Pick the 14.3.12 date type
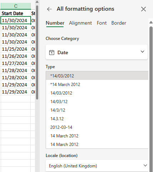Image resolution: width=153 pixels, height=172 pixels. coord(97,118)
